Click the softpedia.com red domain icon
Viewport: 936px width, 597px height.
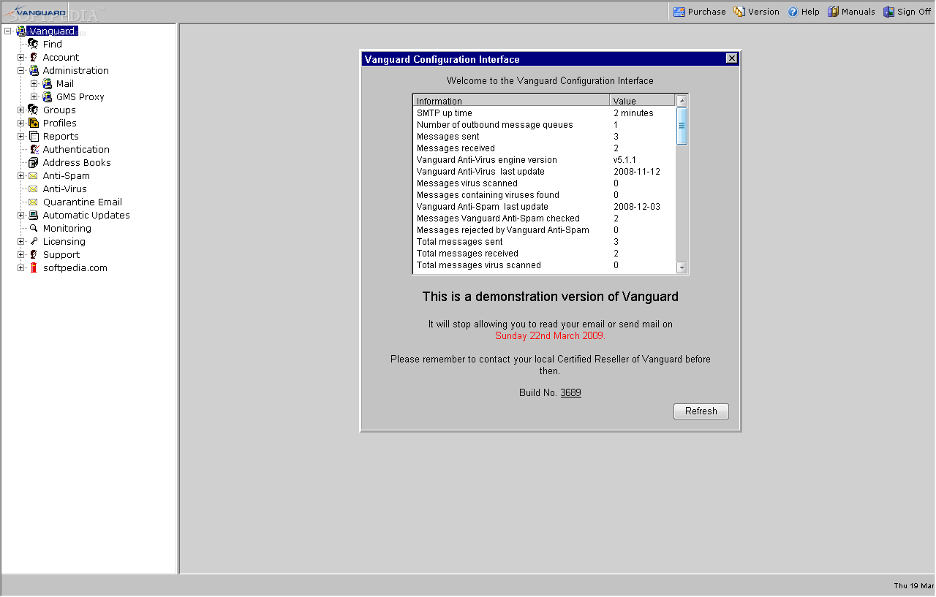pyautogui.click(x=33, y=267)
